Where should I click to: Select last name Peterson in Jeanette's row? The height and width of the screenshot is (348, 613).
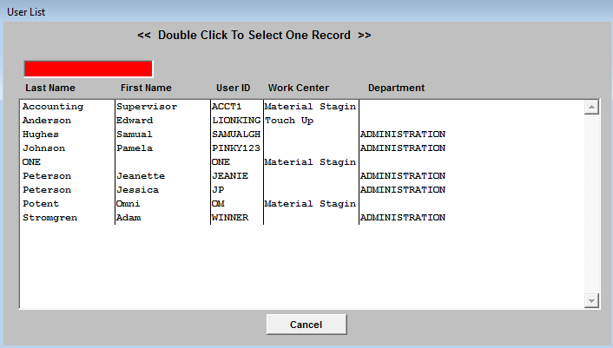47,176
